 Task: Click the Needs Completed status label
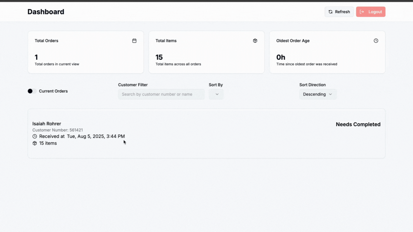point(358,124)
